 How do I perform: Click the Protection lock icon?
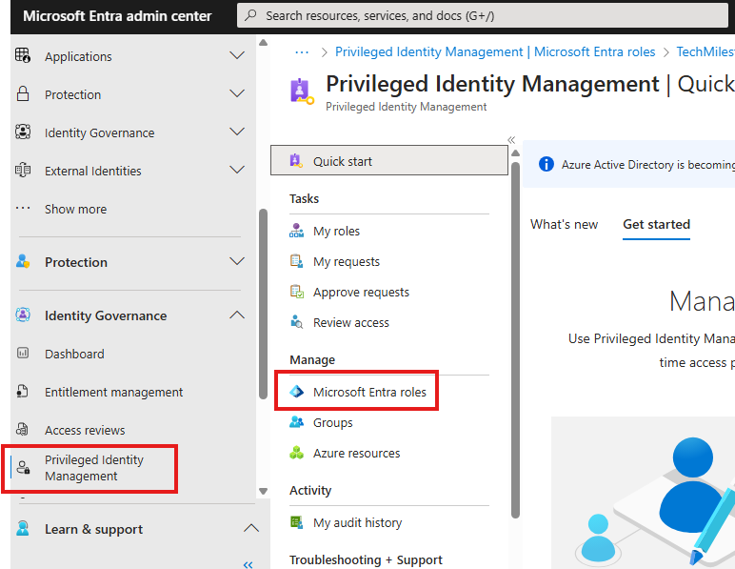pyautogui.click(x=23, y=93)
